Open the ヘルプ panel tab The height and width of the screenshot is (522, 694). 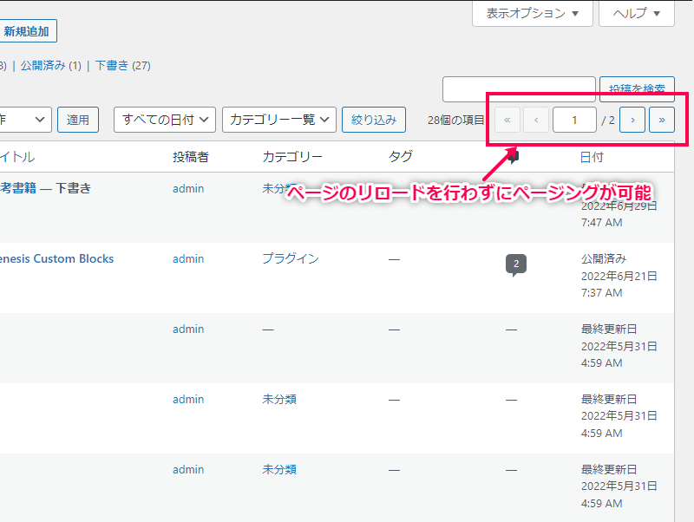tap(637, 13)
